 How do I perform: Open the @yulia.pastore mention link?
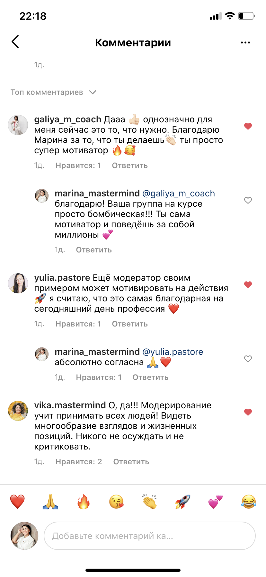173,352
